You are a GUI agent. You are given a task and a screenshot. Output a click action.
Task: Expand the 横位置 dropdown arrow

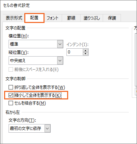click(60, 44)
